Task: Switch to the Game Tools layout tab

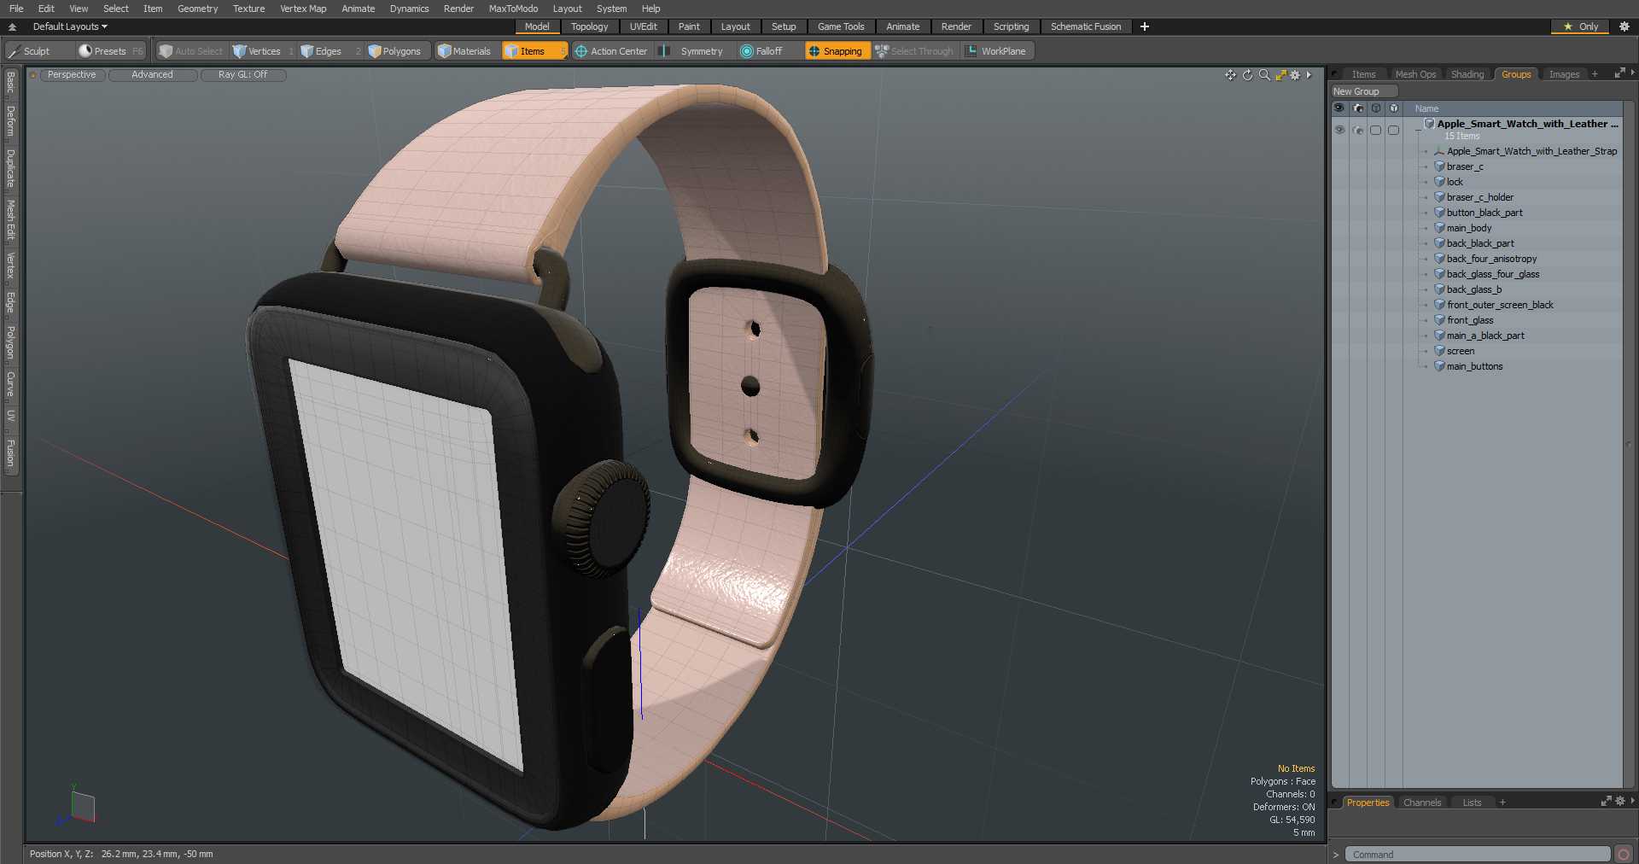Action: coord(841,26)
